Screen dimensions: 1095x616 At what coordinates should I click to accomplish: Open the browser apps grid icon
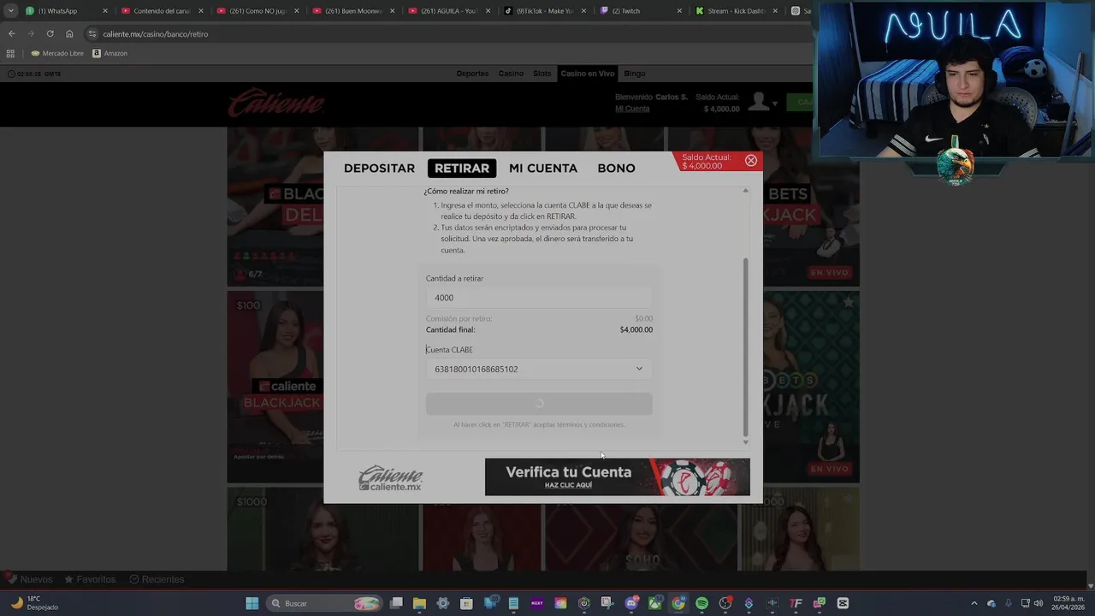click(10, 53)
